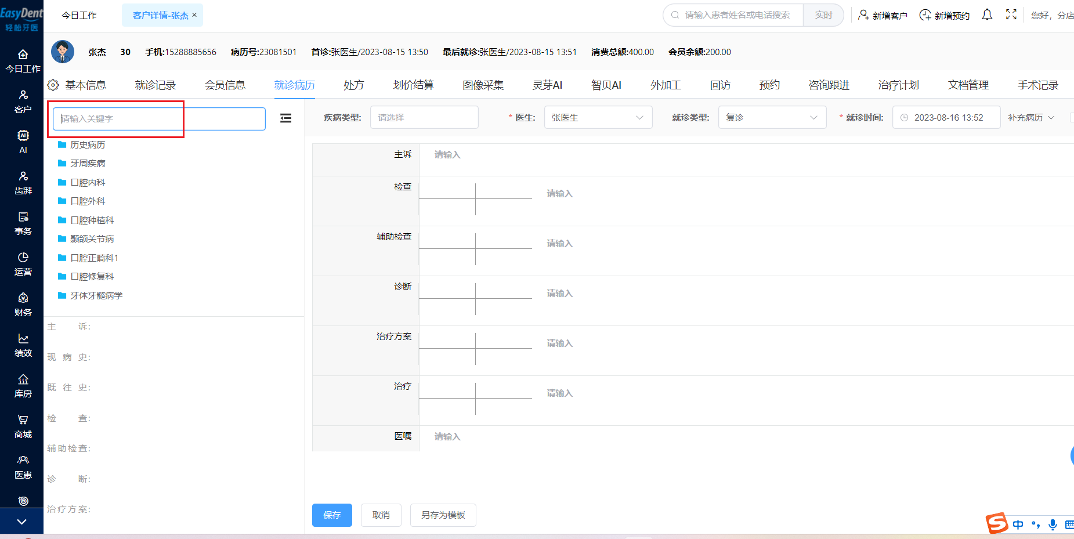
Task: Open the 运营 sidebar module
Action: pyautogui.click(x=23, y=265)
